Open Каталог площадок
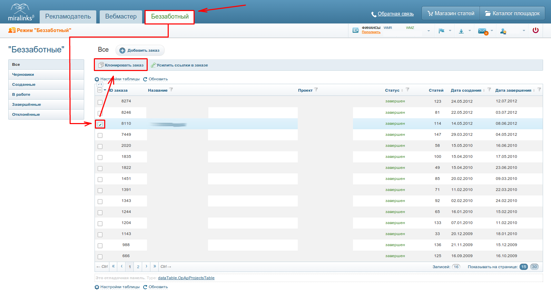Image resolution: width=551 pixels, height=293 pixels. [x=512, y=13]
